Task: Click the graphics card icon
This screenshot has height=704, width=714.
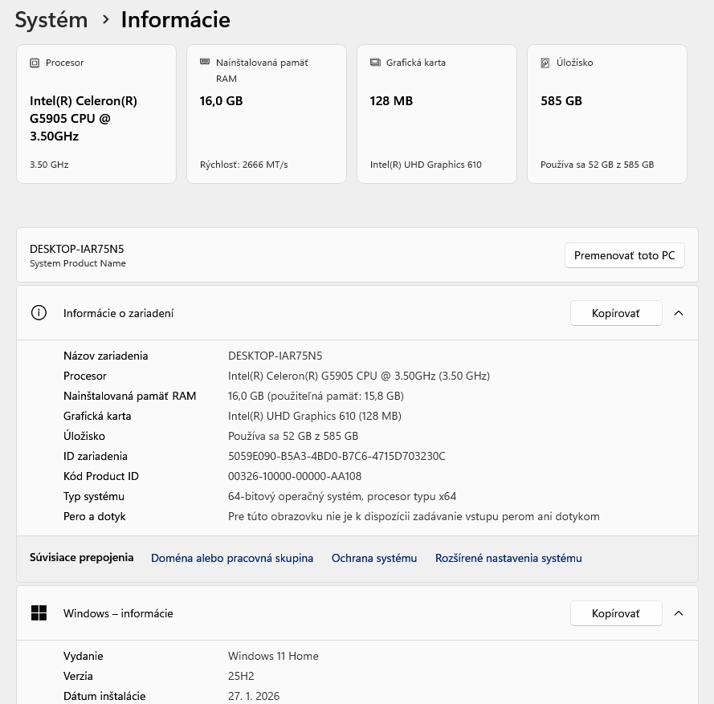Action: point(375,63)
